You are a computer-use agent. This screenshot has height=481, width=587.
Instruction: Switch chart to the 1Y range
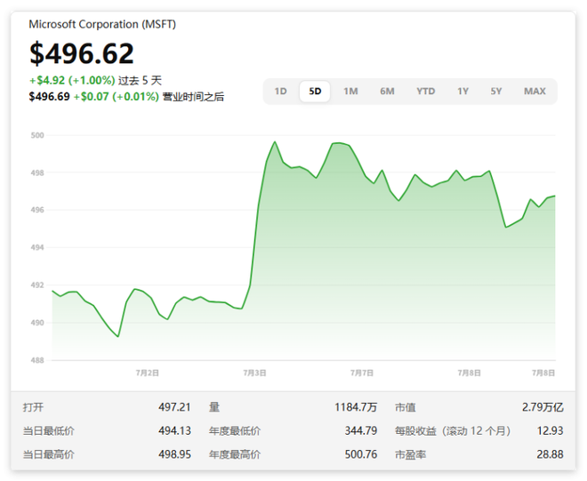coord(462,92)
